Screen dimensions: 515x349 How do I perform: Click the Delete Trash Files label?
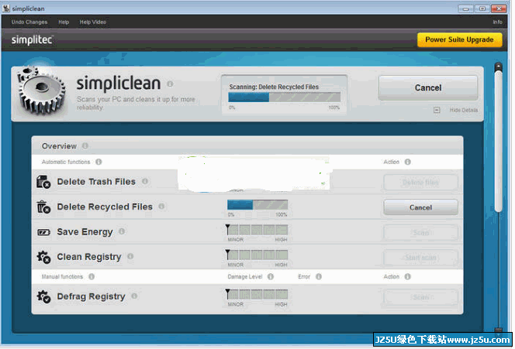(96, 182)
